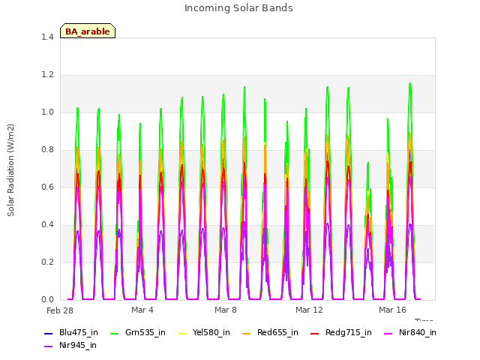Click the 0.8 y-axis tick label
The width and height of the screenshot is (480, 360).
[47, 150]
